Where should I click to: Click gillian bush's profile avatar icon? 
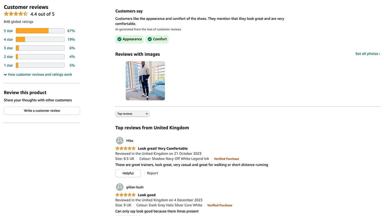coord(120,187)
